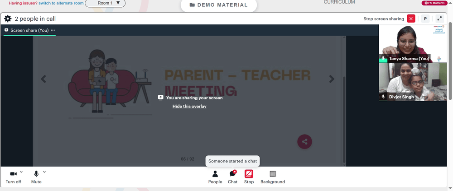
Task: Open Background effects
Action: point(273,177)
